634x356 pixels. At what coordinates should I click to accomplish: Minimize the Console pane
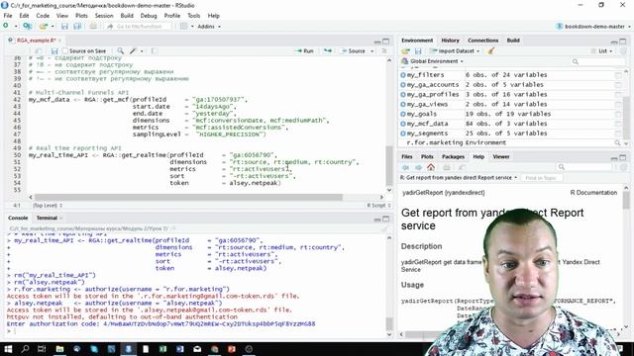point(376,220)
